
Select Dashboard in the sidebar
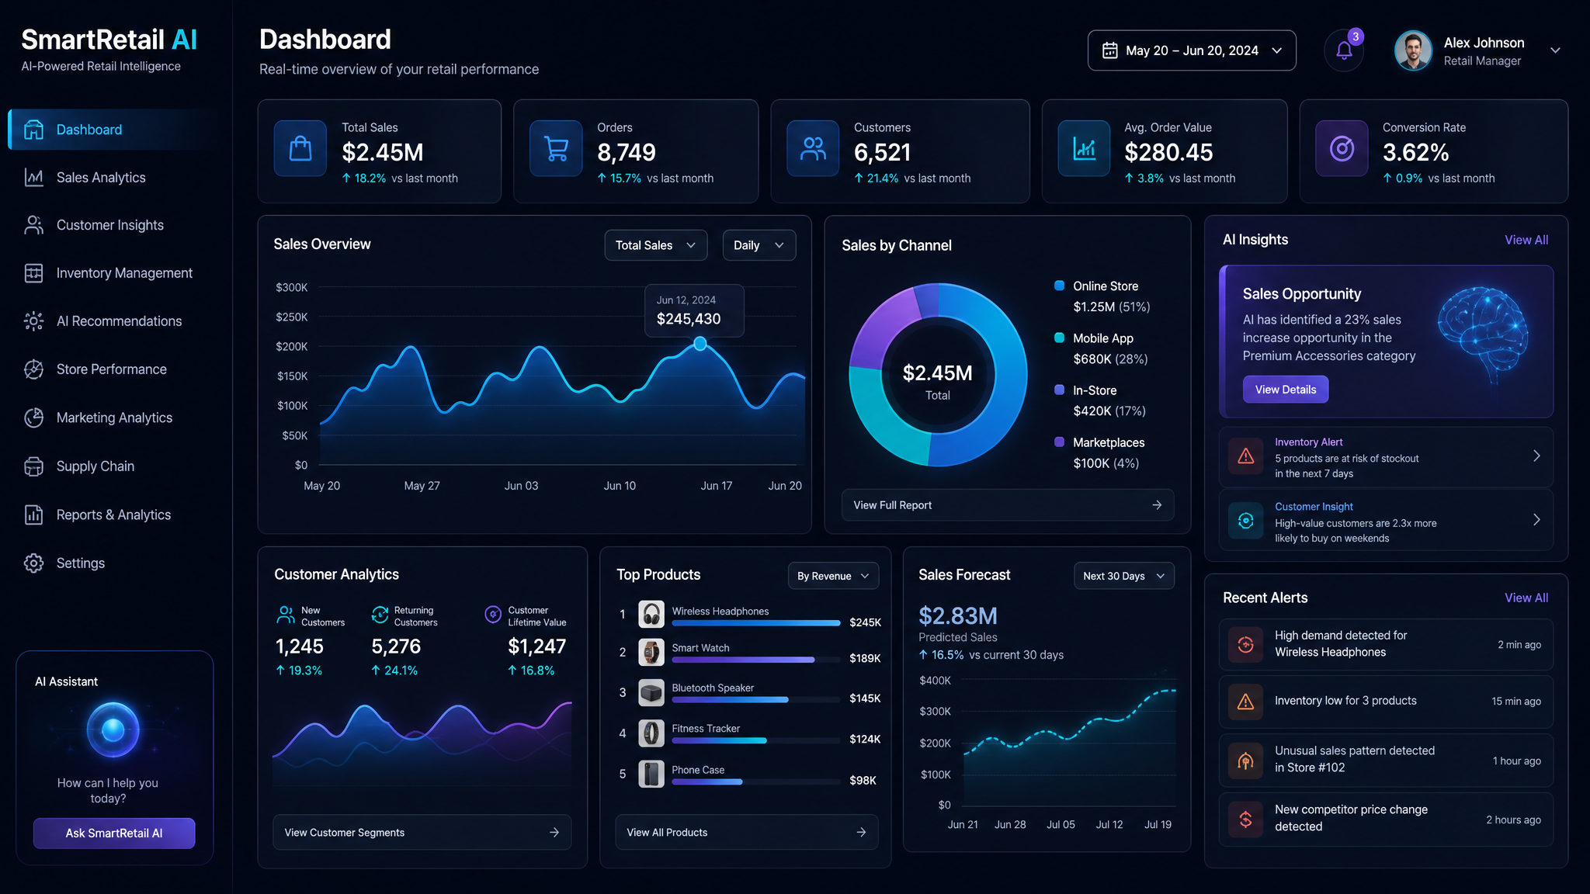(113, 130)
